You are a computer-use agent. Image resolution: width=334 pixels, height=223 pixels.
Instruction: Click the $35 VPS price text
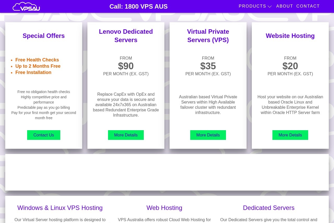[x=208, y=66]
